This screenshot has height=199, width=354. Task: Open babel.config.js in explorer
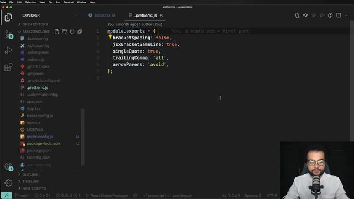click(40, 116)
